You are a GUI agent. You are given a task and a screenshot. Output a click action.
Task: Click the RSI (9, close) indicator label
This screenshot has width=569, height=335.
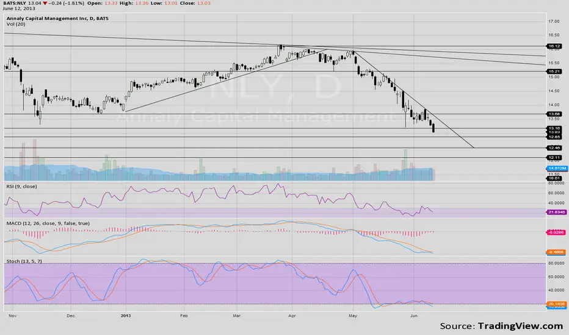21,186
